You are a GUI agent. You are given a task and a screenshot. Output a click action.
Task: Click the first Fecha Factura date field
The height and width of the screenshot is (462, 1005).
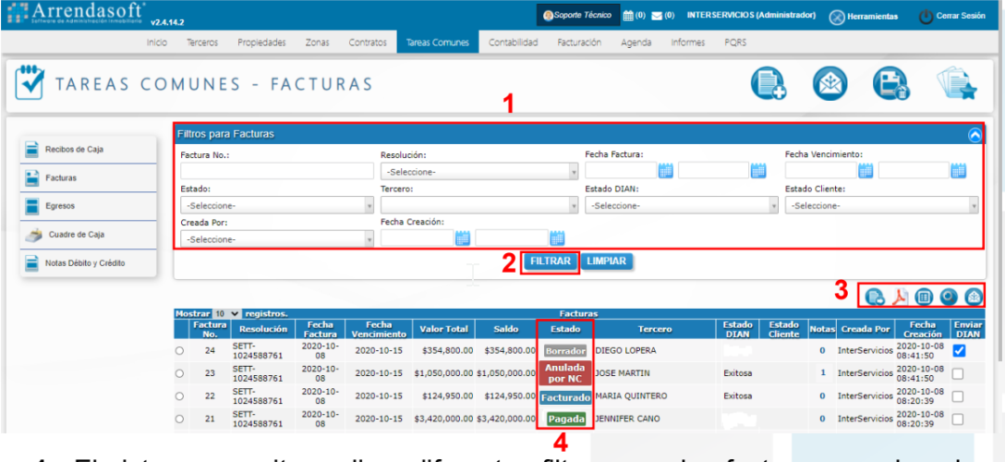tap(621, 170)
